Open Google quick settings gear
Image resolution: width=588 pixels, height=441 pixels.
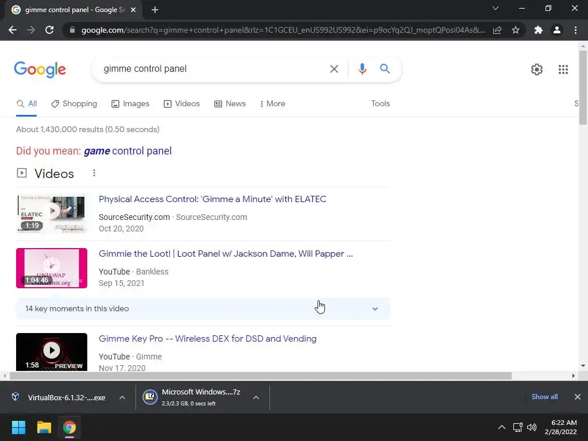point(537,69)
